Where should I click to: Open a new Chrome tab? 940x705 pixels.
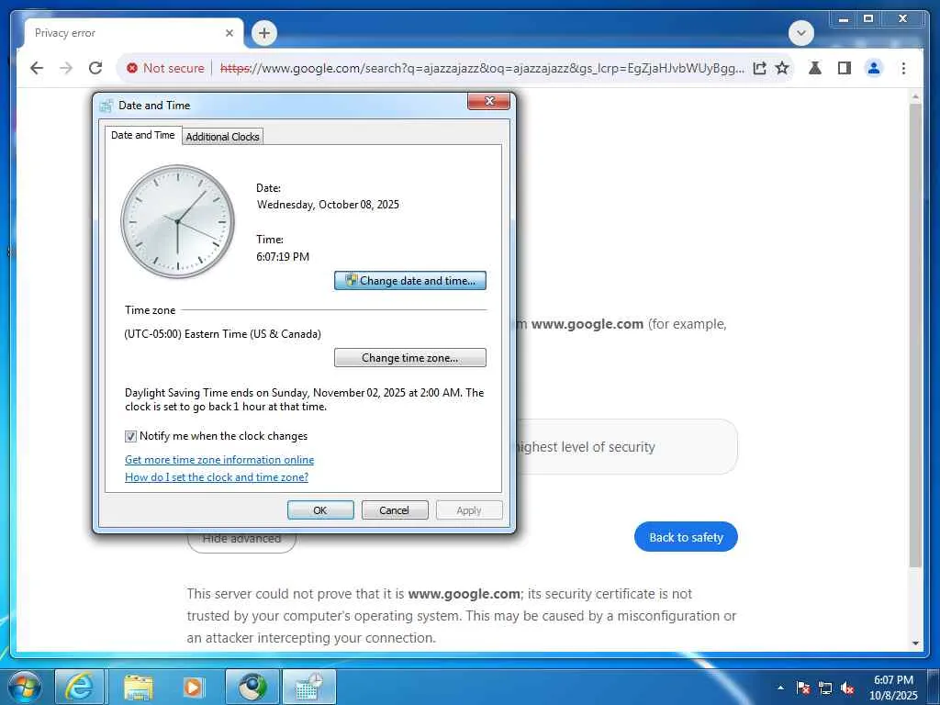(264, 33)
